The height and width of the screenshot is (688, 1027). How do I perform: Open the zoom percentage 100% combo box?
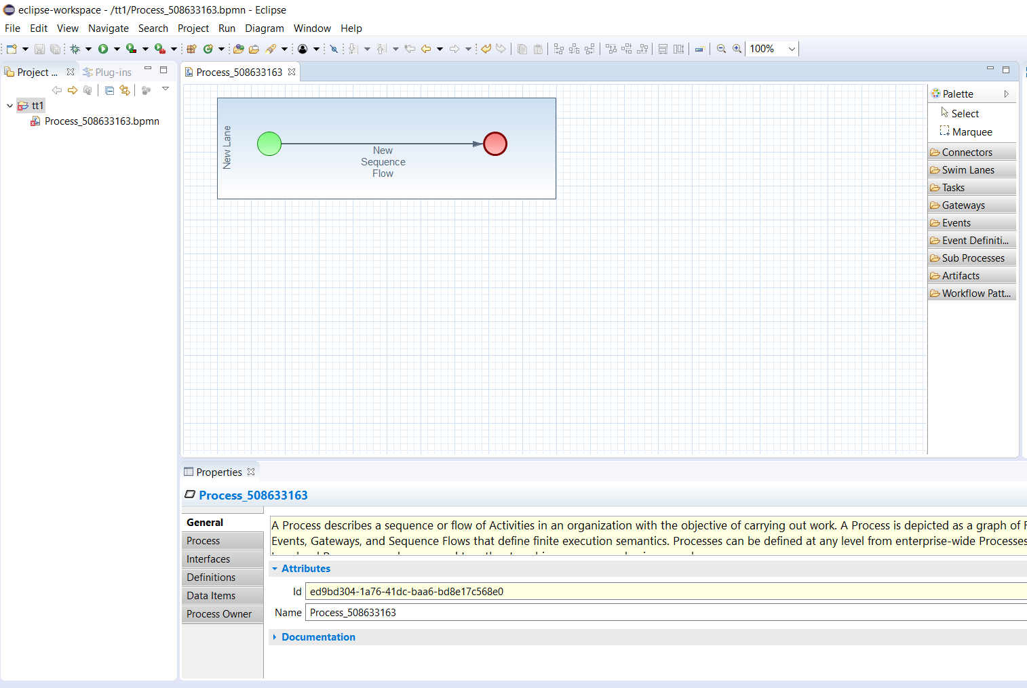(x=772, y=49)
